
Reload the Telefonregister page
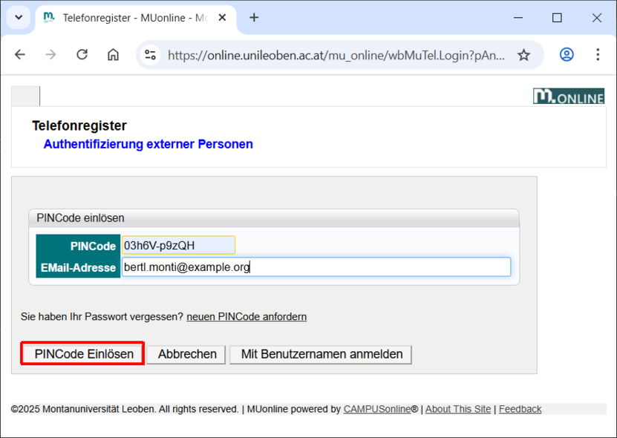coord(82,54)
